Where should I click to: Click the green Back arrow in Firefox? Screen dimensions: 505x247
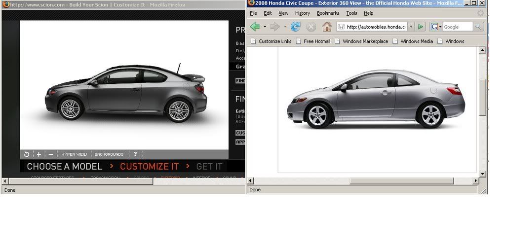tap(255, 27)
